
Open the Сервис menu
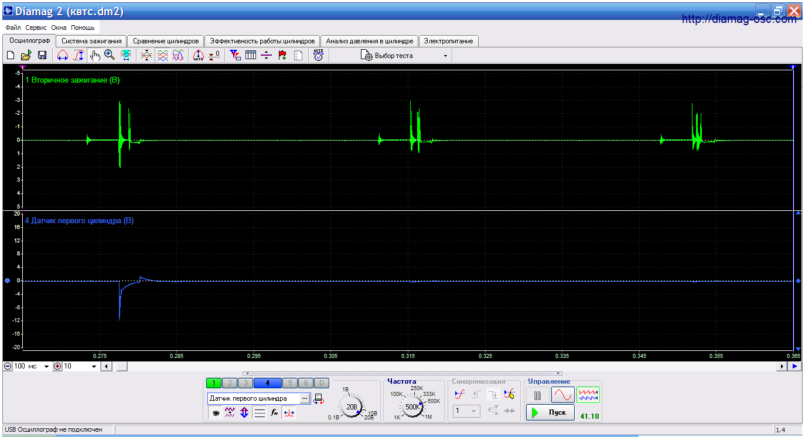tap(36, 28)
